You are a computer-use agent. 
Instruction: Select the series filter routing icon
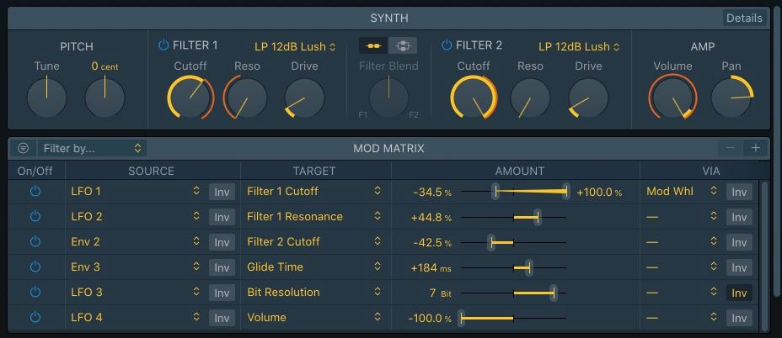(372, 46)
